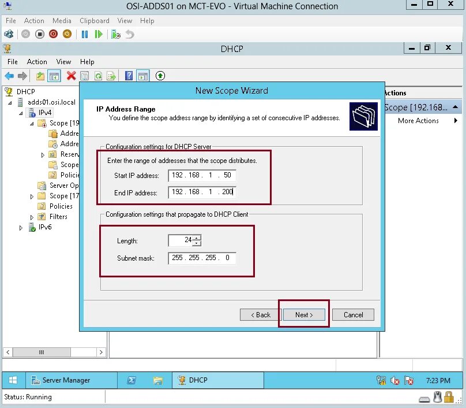466x408 pixels.
Task: Click Next in the New Scope Wizard
Action: (x=303, y=314)
